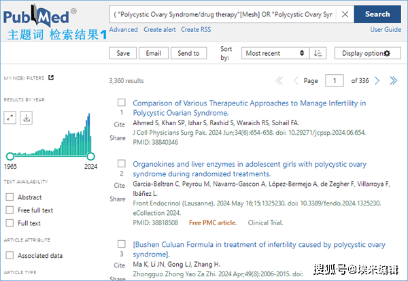The width and height of the screenshot is (408, 281).
Task: Jump to the last page arrow
Action: (394, 81)
